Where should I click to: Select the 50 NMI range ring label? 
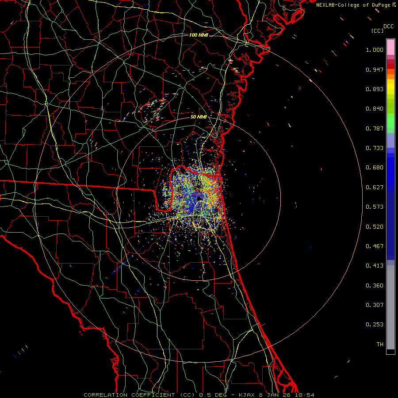[199, 117]
